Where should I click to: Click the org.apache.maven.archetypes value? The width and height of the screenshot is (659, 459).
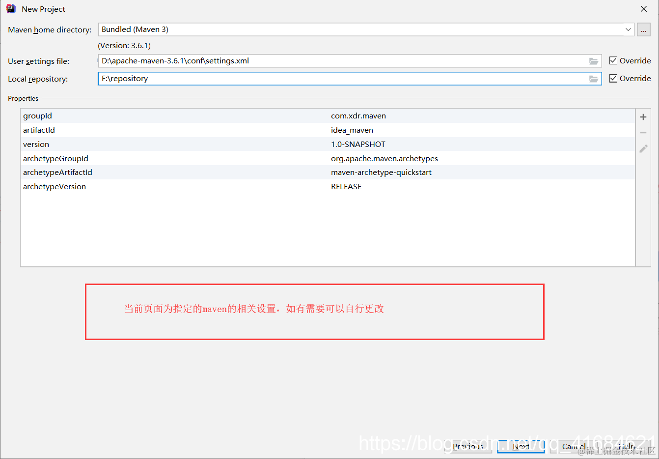pos(384,159)
